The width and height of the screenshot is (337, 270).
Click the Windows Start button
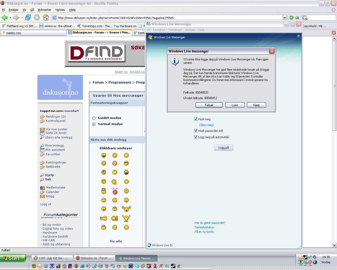point(13,258)
